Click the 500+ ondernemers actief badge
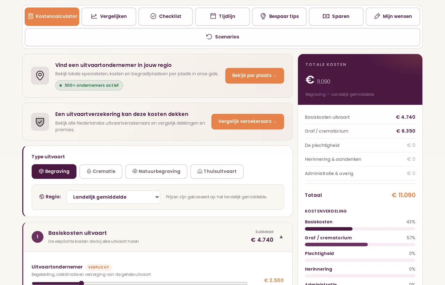This screenshot has height=285, width=445. click(89, 85)
